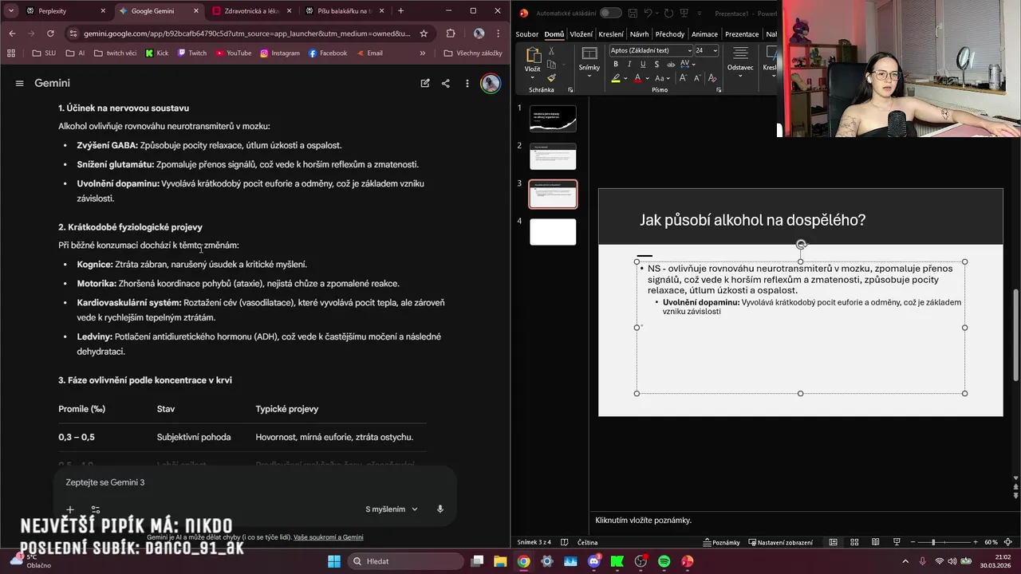1021x574 pixels.
Task: Toggle the Automatické ukládání switch in PowerPoint
Action: pos(610,13)
